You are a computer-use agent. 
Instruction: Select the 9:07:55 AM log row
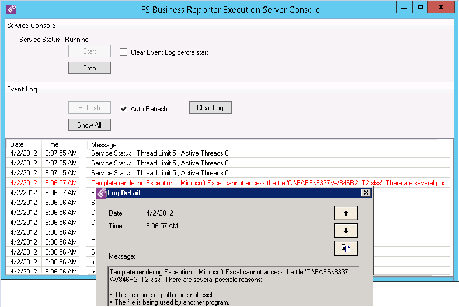coord(228,153)
